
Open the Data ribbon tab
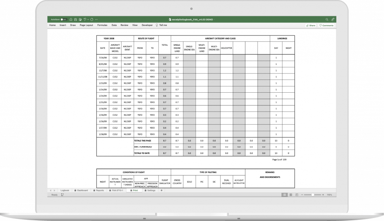pyautogui.click(x=114, y=25)
